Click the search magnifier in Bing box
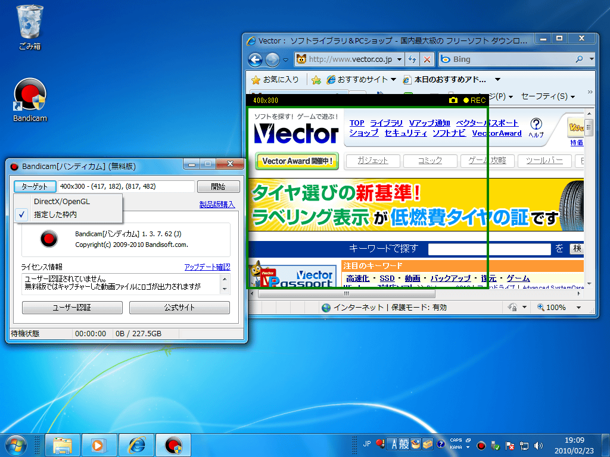The width and height of the screenshot is (610, 457). (579, 59)
